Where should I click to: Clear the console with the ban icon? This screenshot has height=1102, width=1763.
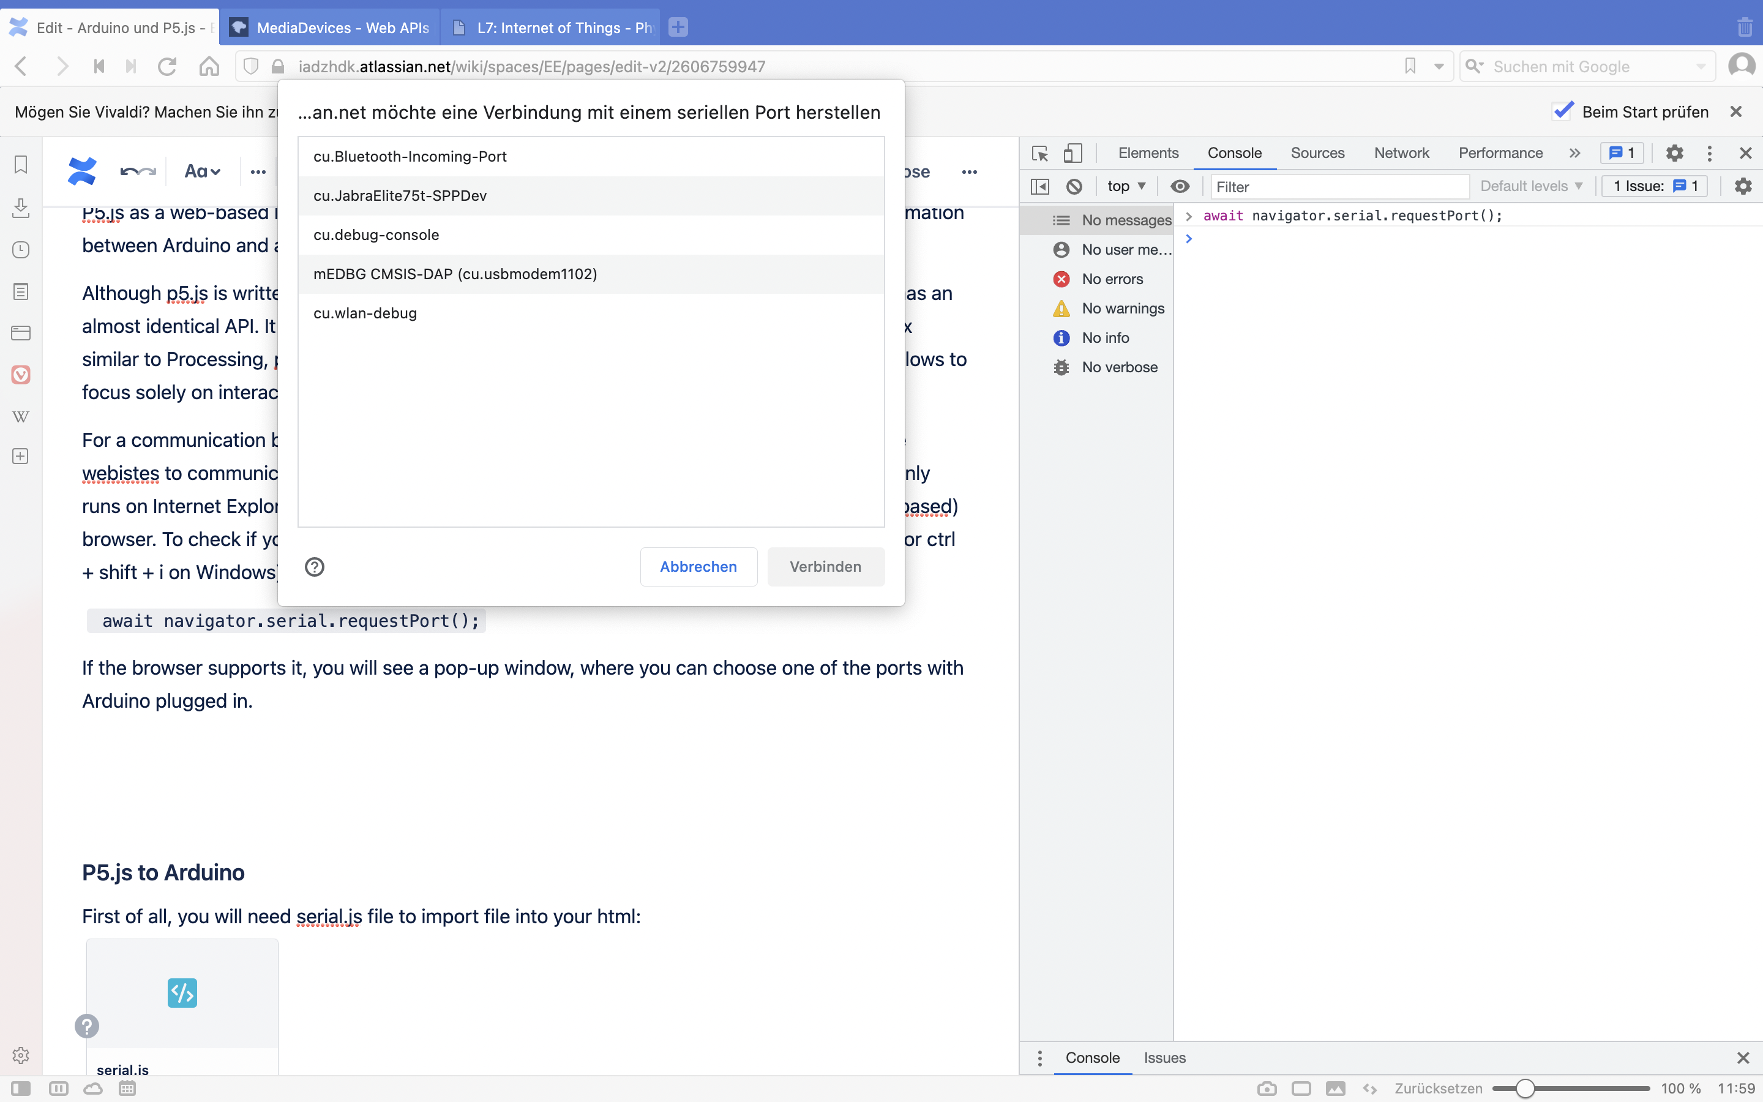pyautogui.click(x=1074, y=187)
